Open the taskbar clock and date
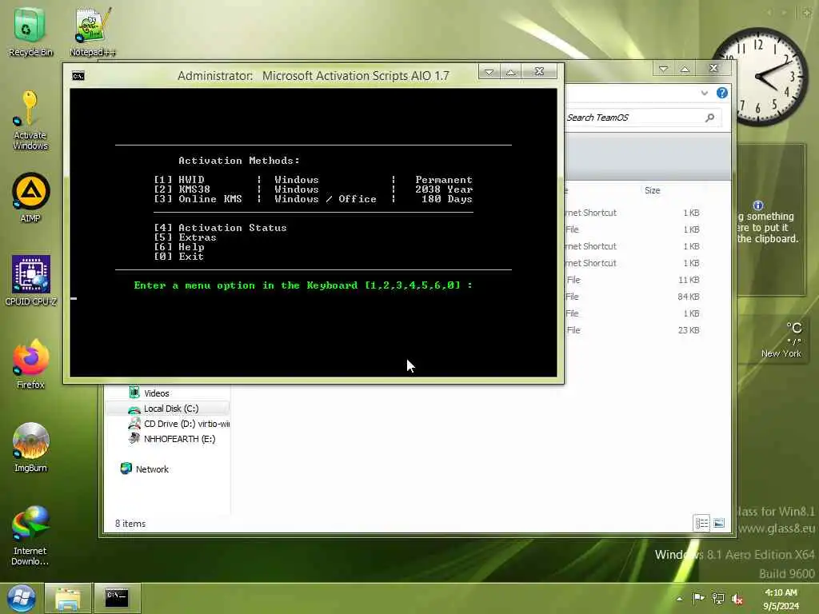Screen dimensions: 819x614 pos(781,599)
